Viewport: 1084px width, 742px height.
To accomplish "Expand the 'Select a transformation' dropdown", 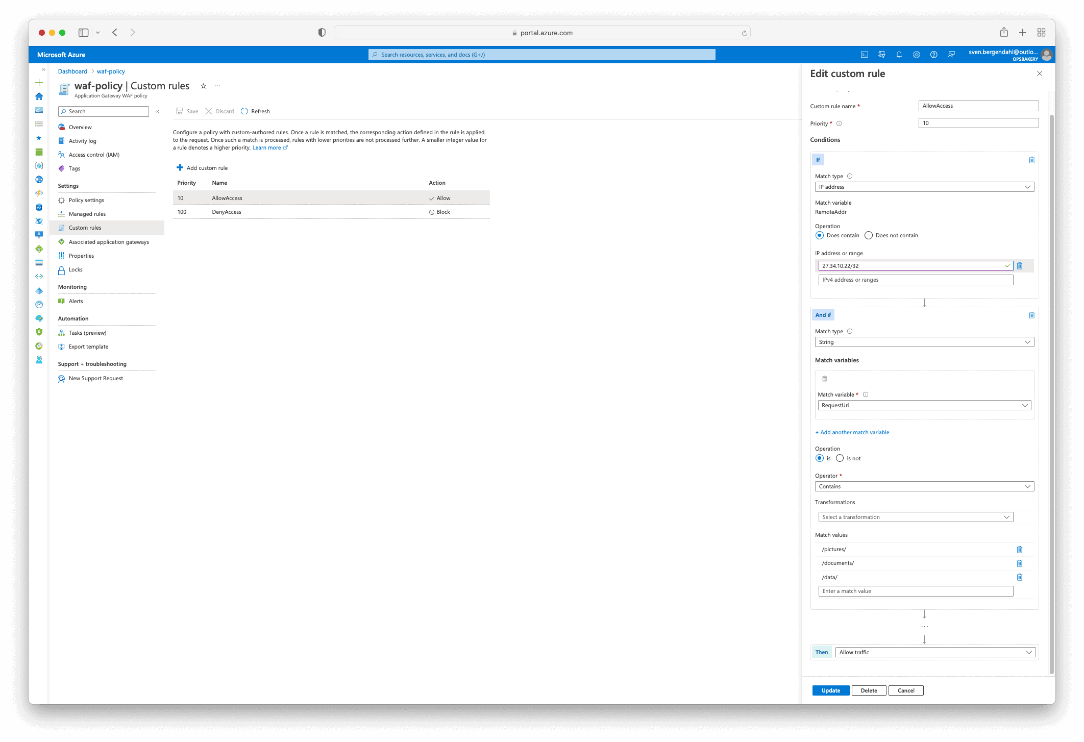I will pos(916,517).
